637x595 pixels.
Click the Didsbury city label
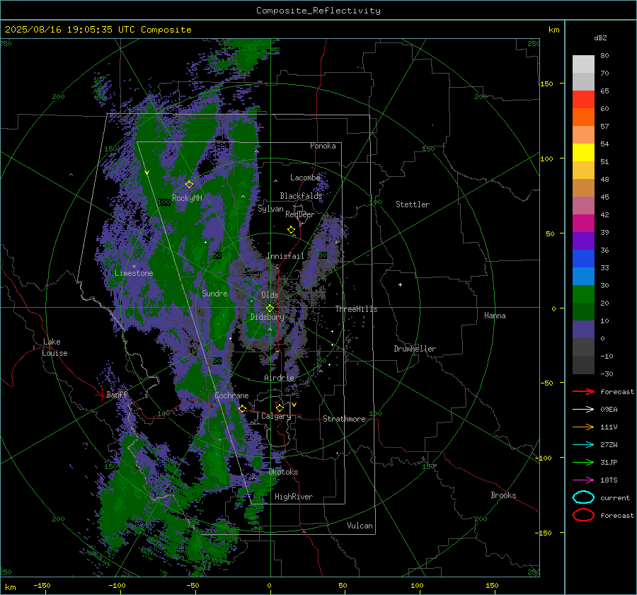(268, 317)
